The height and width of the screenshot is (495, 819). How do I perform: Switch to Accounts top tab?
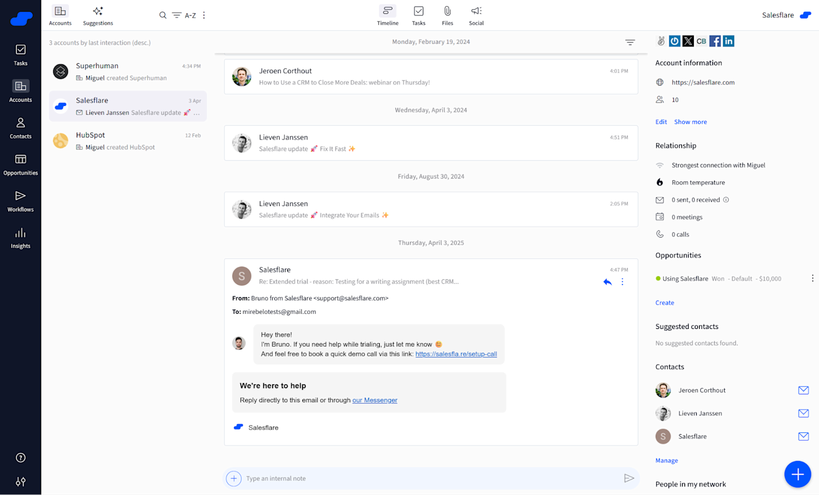pos(60,16)
